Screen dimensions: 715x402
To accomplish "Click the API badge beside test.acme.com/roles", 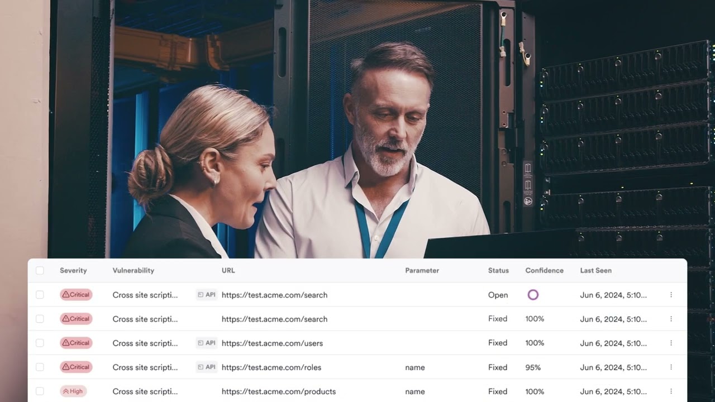I will [x=207, y=367].
